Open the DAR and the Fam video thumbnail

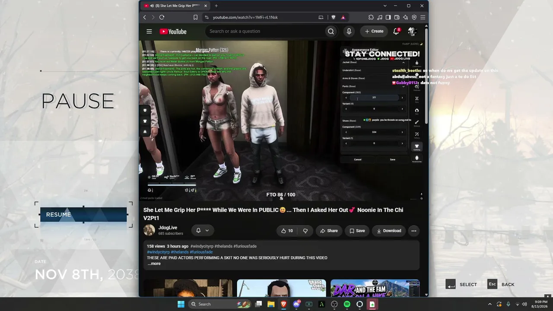tap(375, 288)
